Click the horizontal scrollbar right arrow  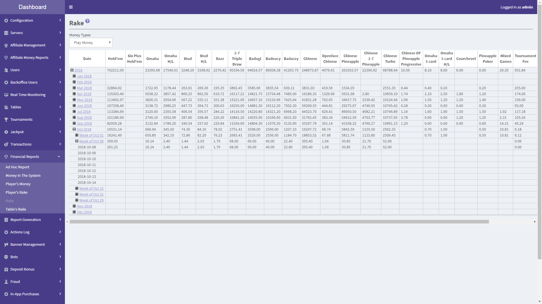click(x=535, y=222)
